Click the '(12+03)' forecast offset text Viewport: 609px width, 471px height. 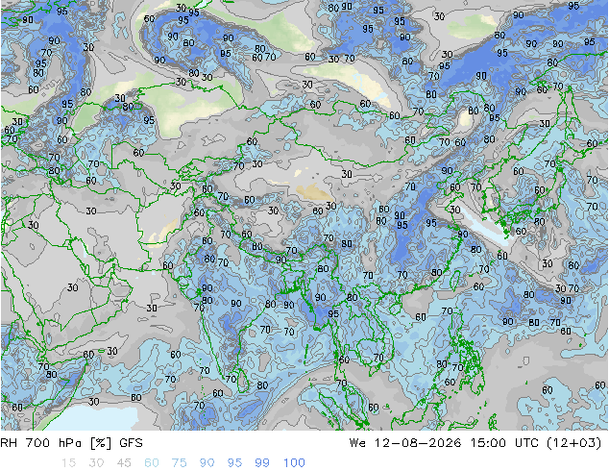click(x=573, y=443)
